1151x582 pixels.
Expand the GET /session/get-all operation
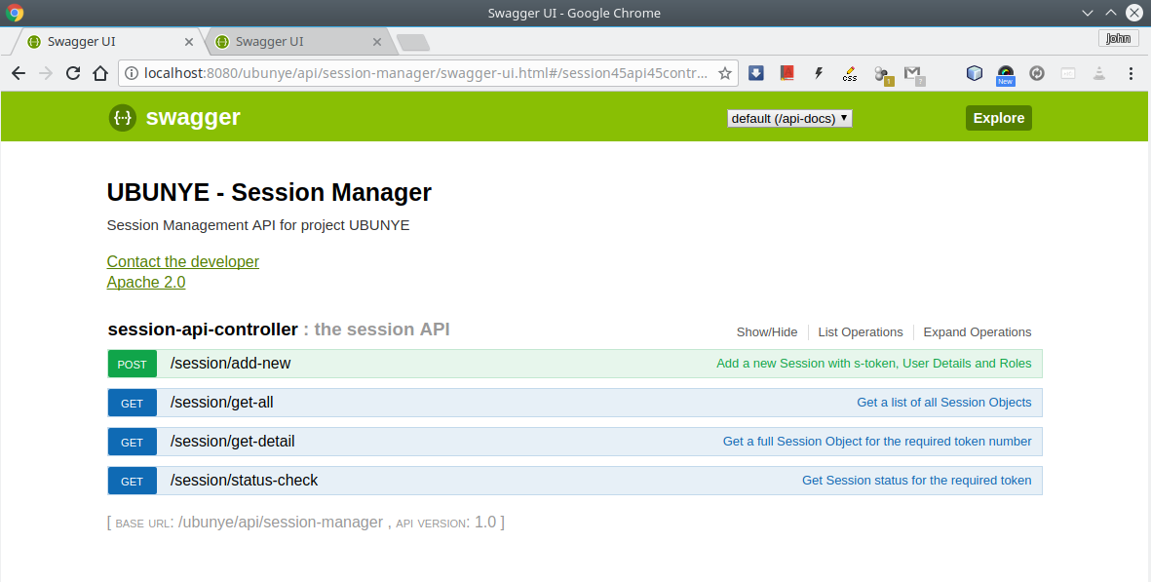click(x=222, y=402)
